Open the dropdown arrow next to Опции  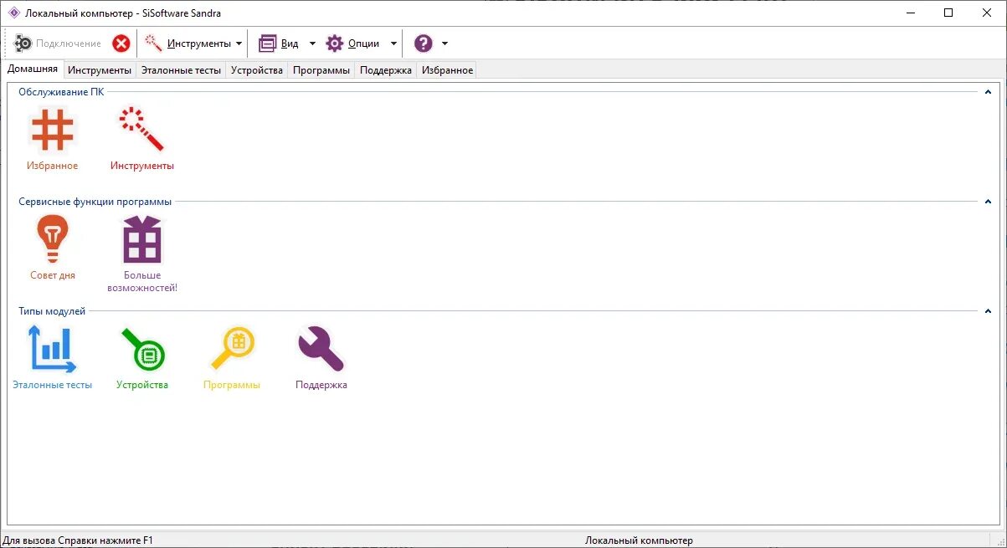(393, 44)
